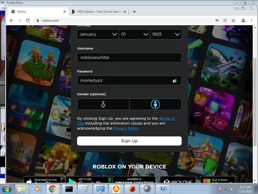Click the scrollbar up arrow
Image resolution: width=258 pixels, height=194 pixels.
pyautogui.click(x=255, y=27)
